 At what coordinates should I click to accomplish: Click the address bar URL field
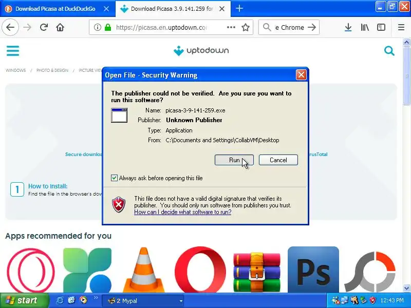(161, 27)
